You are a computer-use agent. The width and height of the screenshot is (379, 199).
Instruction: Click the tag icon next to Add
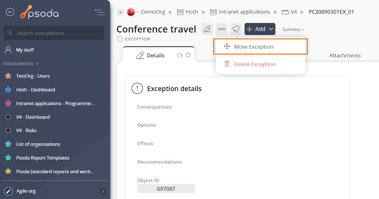click(236, 29)
